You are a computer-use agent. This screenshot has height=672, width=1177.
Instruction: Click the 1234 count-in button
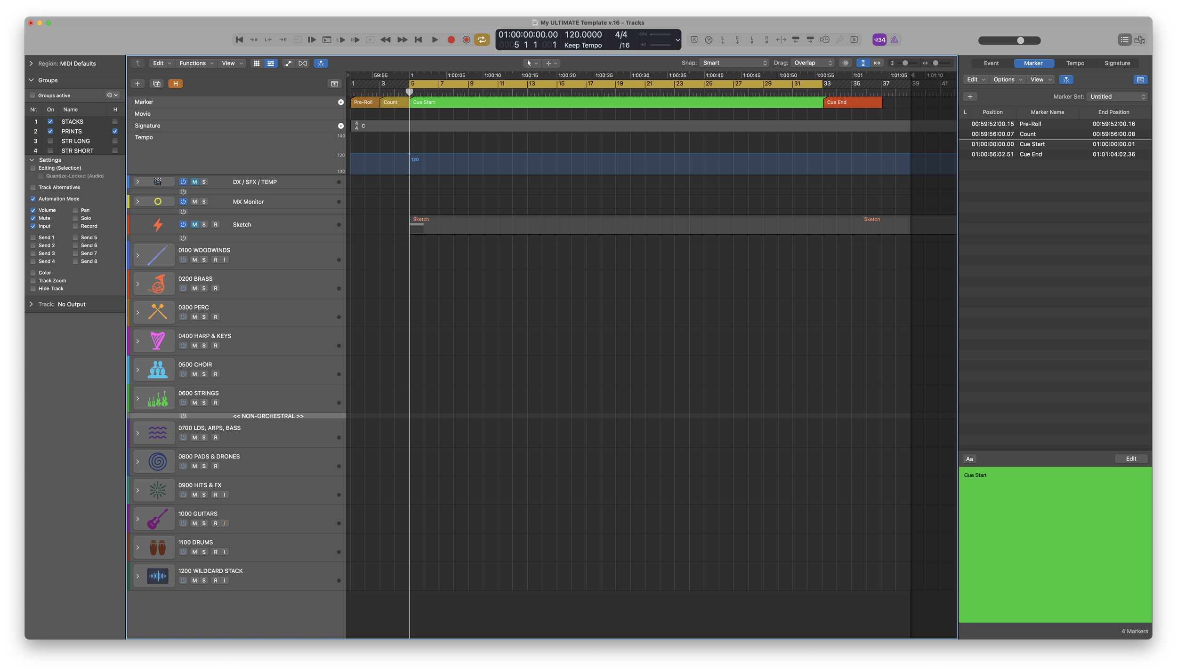tap(879, 40)
